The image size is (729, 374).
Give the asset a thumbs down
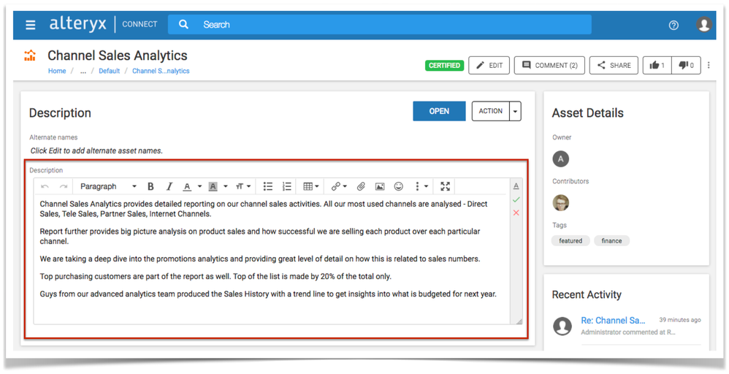pyautogui.click(x=686, y=66)
